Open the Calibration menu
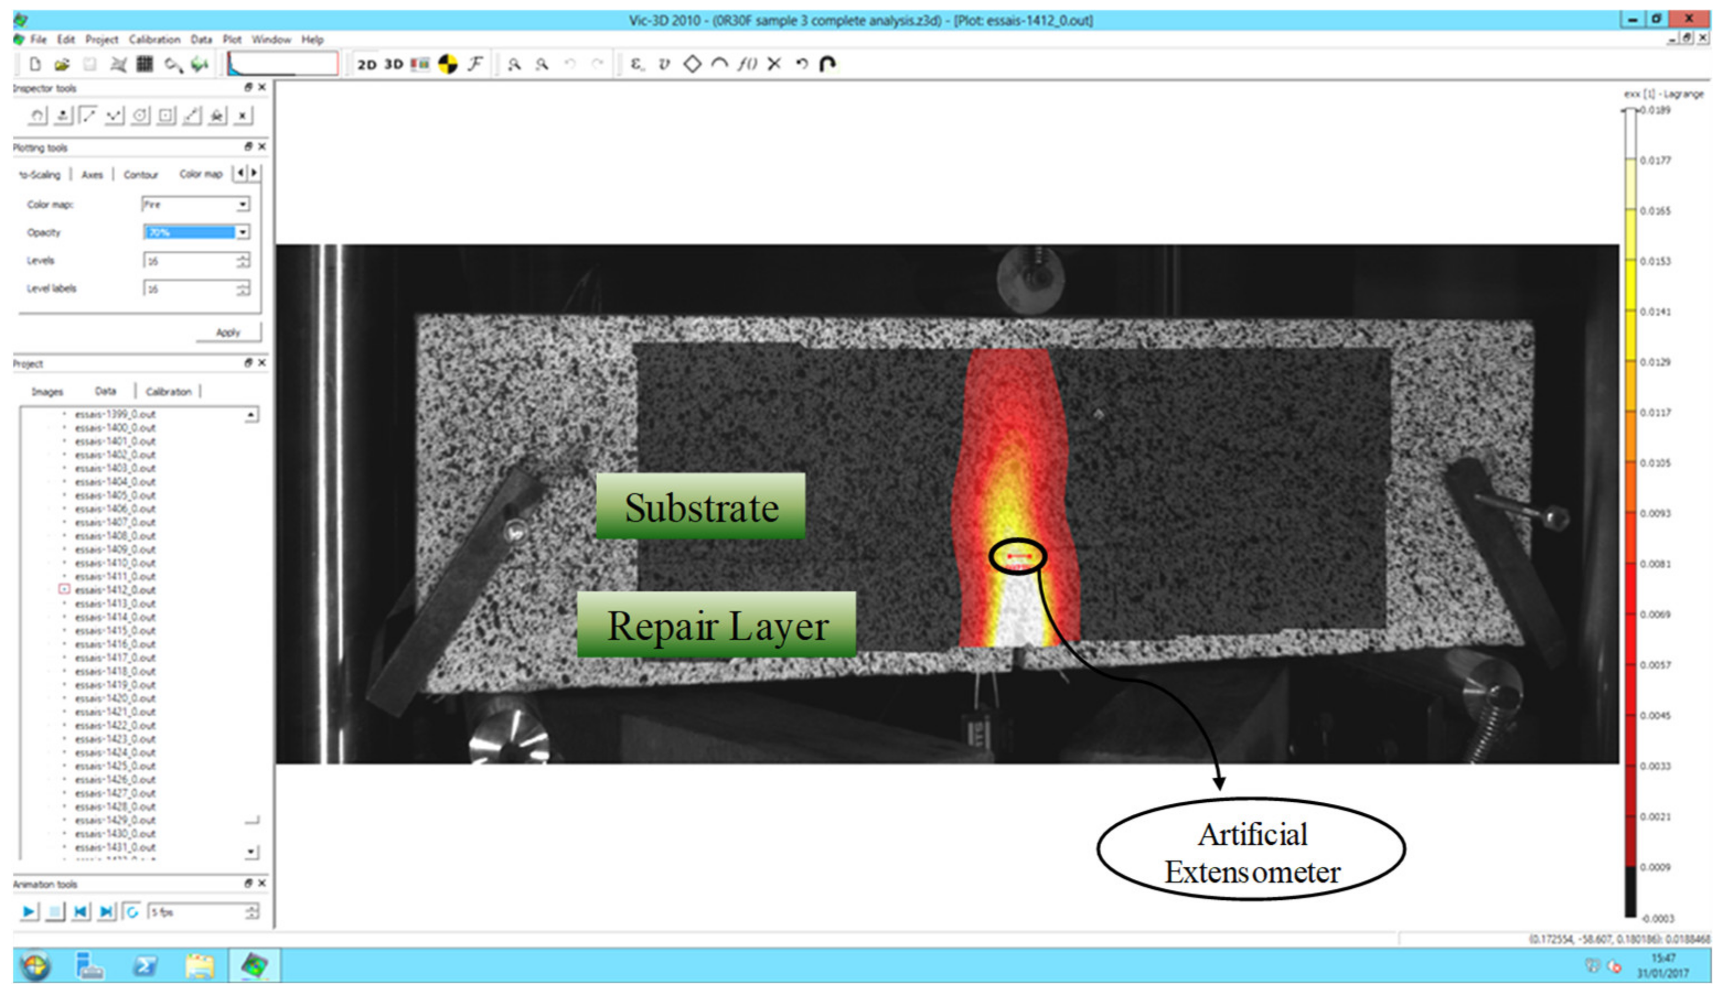The width and height of the screenshot is (1723, 994). 154,40
